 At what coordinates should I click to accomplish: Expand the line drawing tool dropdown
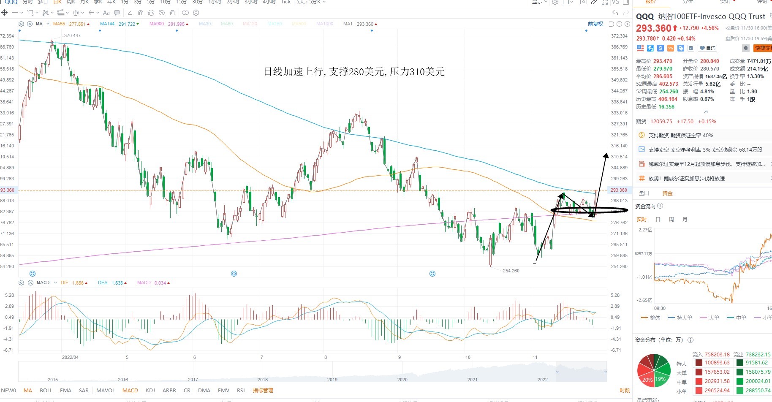22,13
